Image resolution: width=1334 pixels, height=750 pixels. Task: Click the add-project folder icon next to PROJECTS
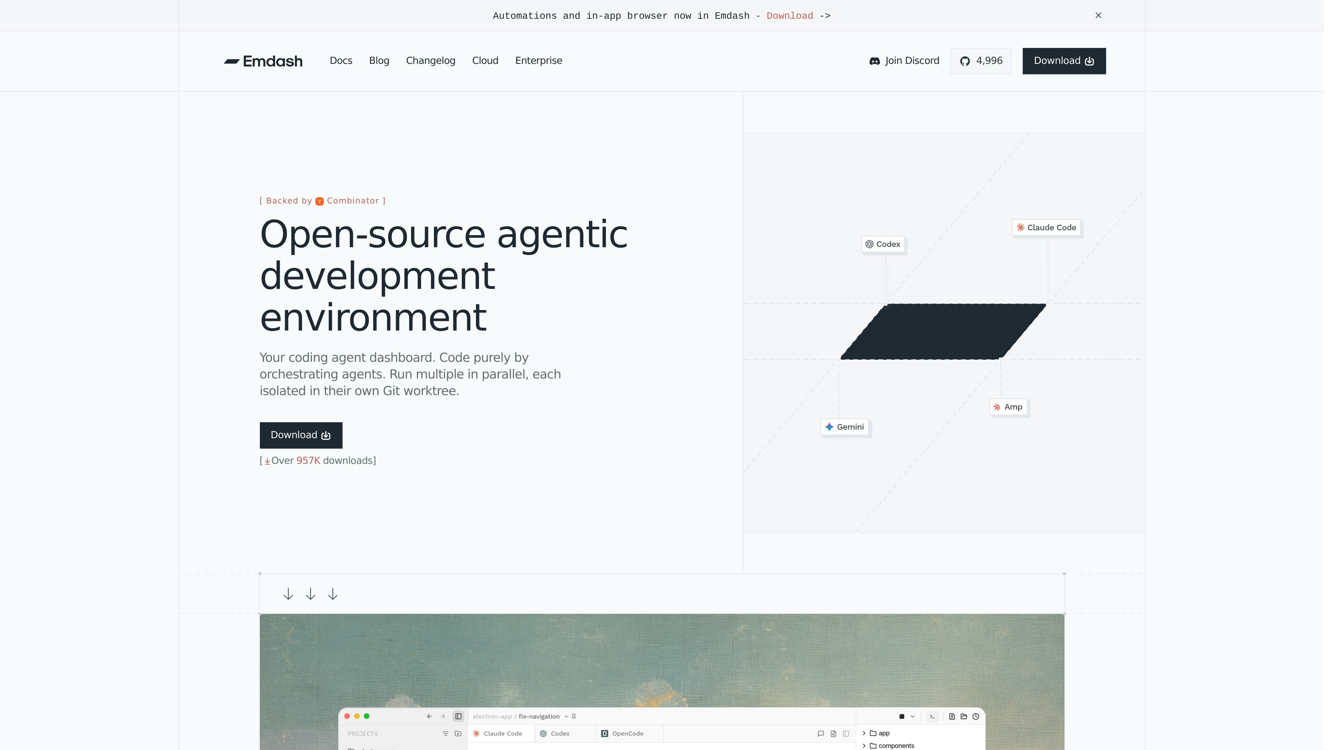[458, 733]
